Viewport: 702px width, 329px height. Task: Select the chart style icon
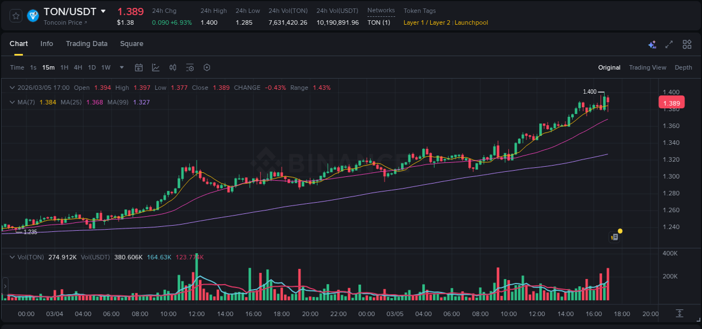(x=155, y=67)
